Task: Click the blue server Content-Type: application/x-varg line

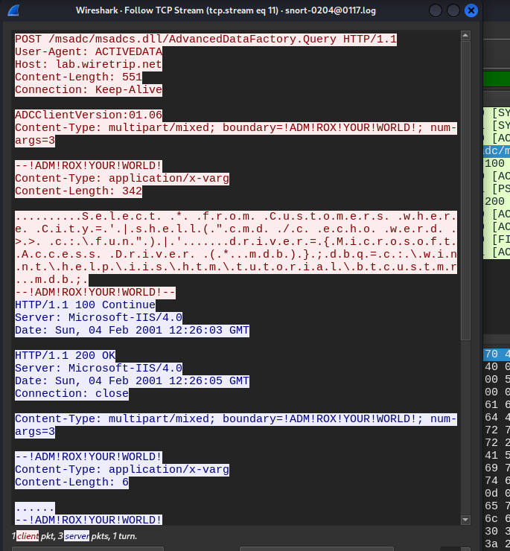Action: 122,469
